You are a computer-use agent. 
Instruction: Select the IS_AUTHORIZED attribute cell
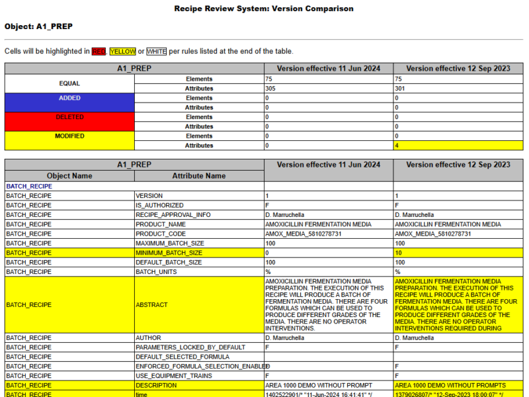click(x=199, y=205)
